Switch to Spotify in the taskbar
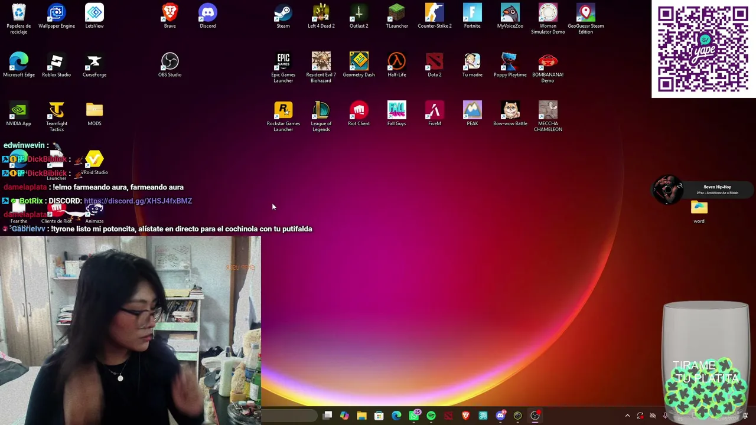 pyautogui.click(x=431, y=416)
